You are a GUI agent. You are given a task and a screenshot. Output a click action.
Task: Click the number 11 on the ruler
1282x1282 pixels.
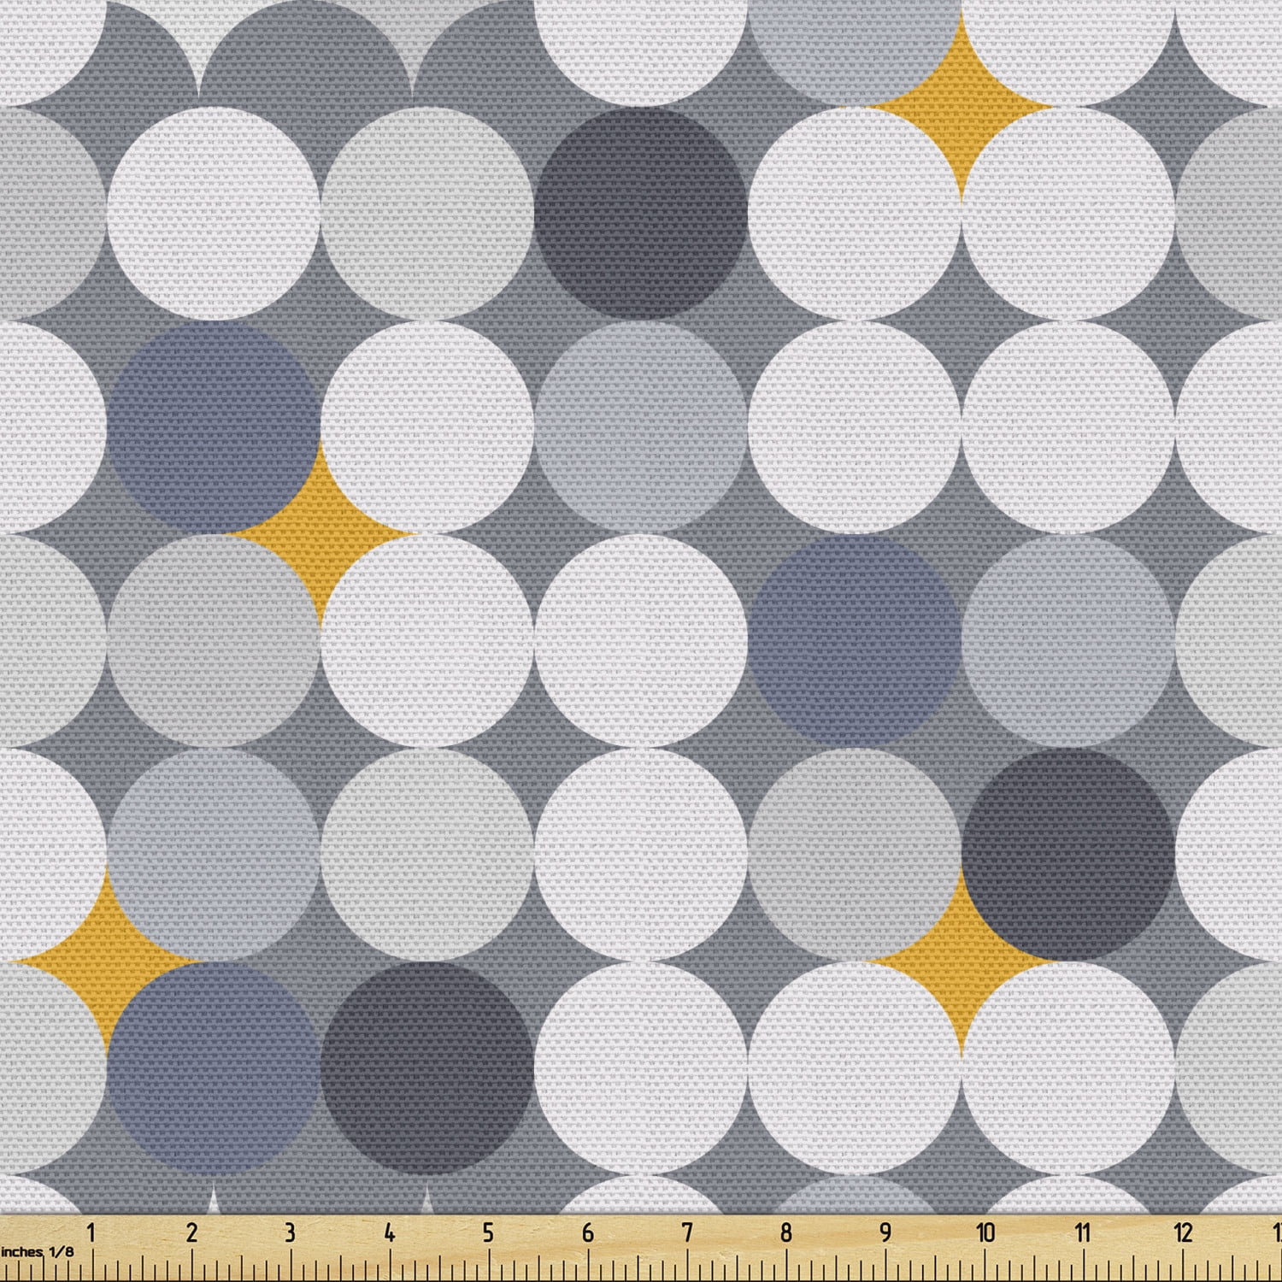(x=1083, y=1232)
